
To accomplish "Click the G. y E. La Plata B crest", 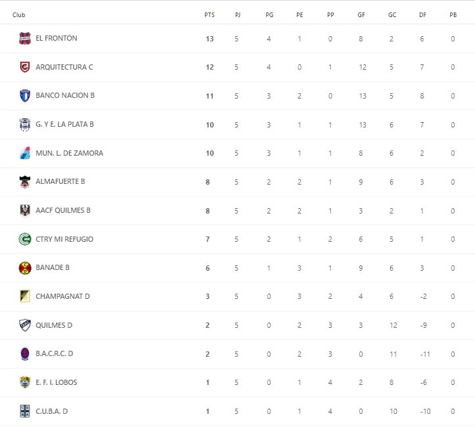I will coord(25,124).
